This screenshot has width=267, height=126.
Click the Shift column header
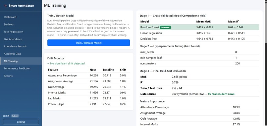[123, 70]
